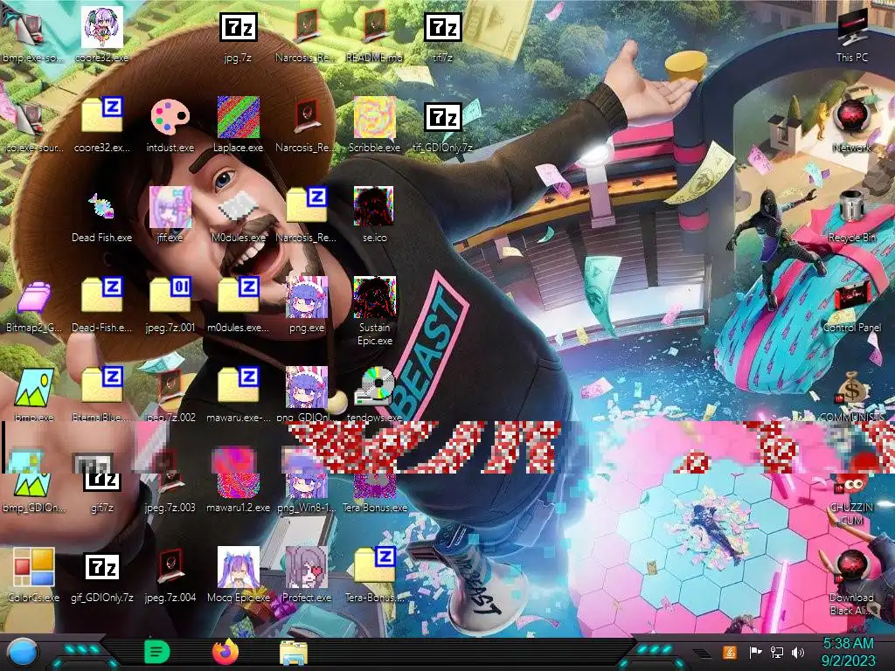Click the Java tray icon

click(730, 652)
